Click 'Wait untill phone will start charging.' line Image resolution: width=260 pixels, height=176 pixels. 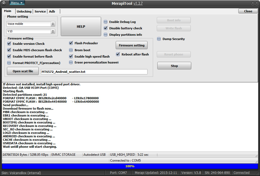pos(30,147)
